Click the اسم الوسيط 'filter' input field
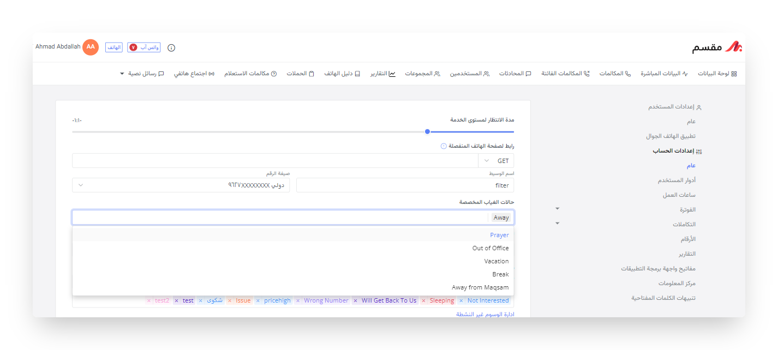The image size is (778, 350). [x=405, y=185]
